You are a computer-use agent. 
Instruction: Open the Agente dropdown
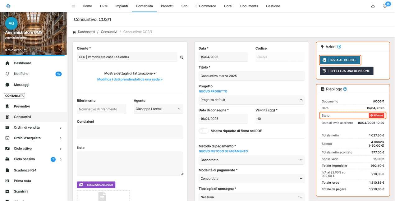(x=158, y=109)
